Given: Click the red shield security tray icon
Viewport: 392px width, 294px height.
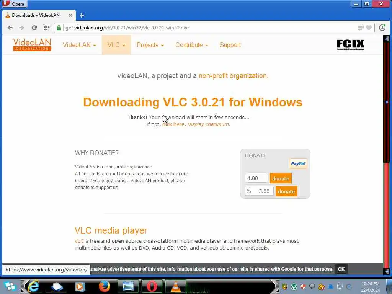Looking at the screenshot, I should (x=303, y=287).
